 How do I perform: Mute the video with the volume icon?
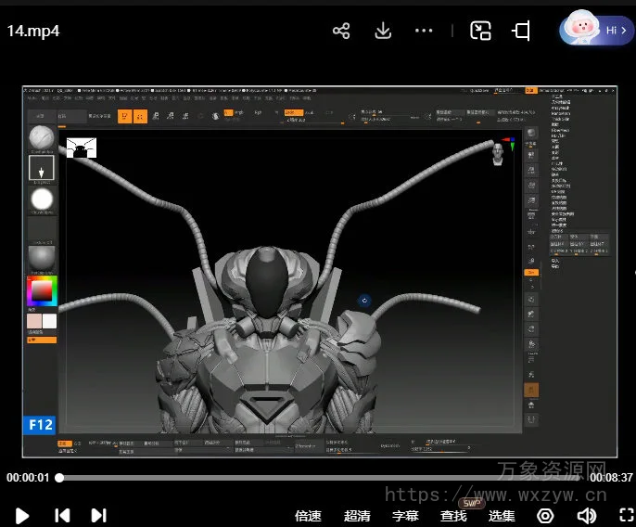[x=586, y=516]
